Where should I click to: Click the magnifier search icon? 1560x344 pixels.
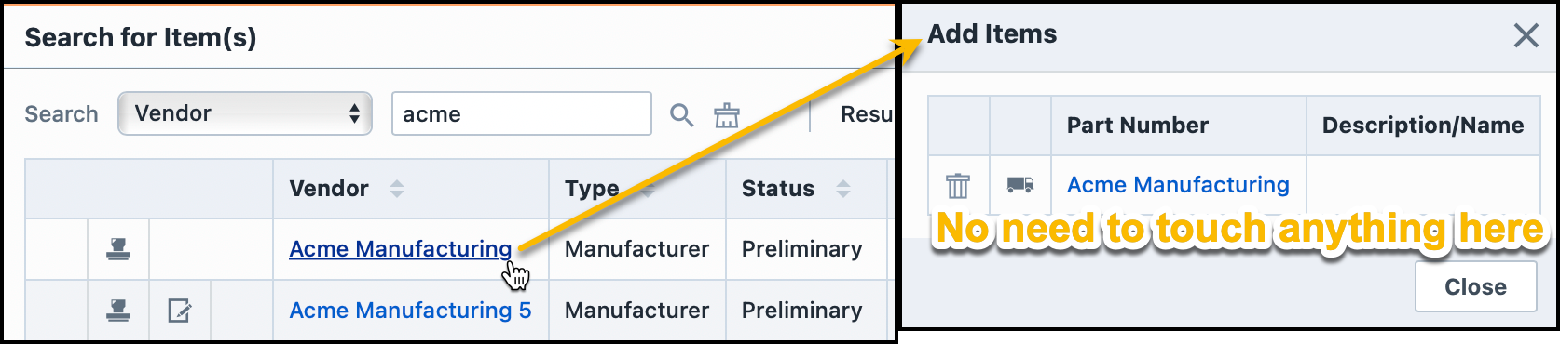pos(682,114)
